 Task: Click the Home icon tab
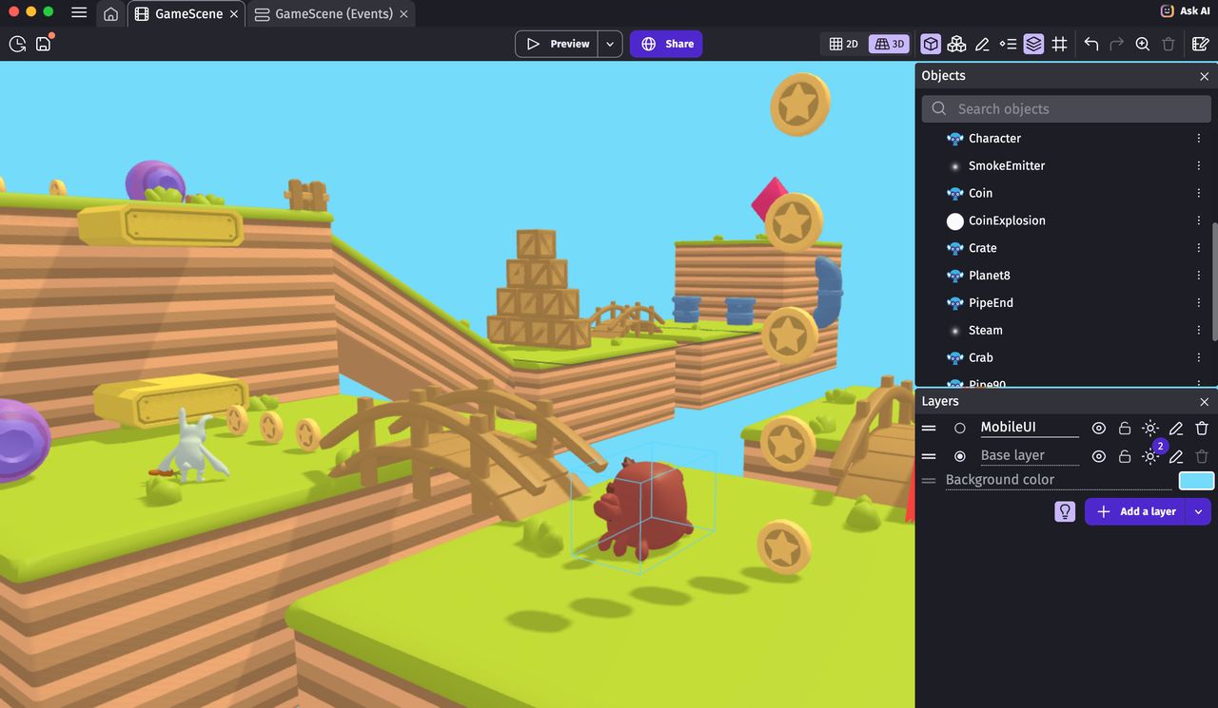point(111,14)
